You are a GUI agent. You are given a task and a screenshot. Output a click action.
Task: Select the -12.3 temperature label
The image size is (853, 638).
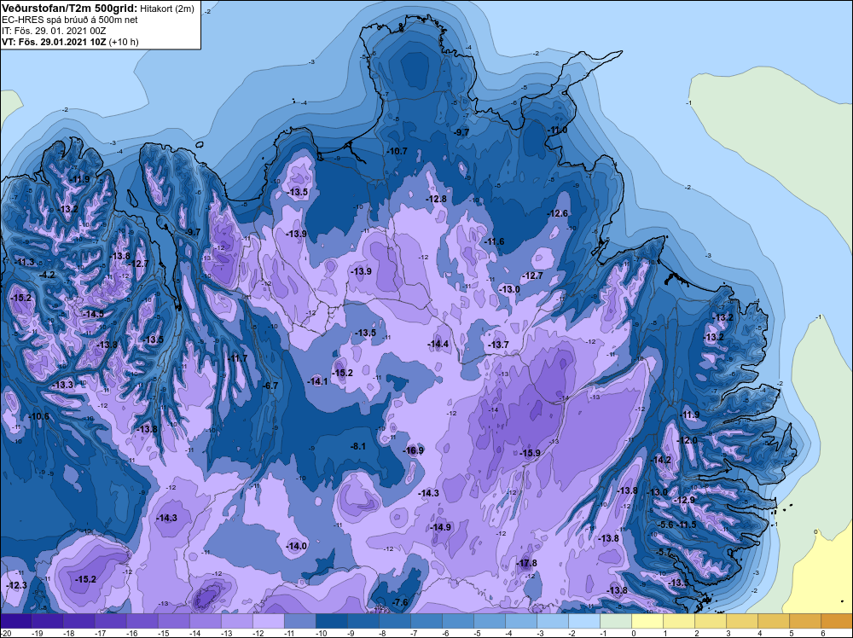click(x=16, y=585)
